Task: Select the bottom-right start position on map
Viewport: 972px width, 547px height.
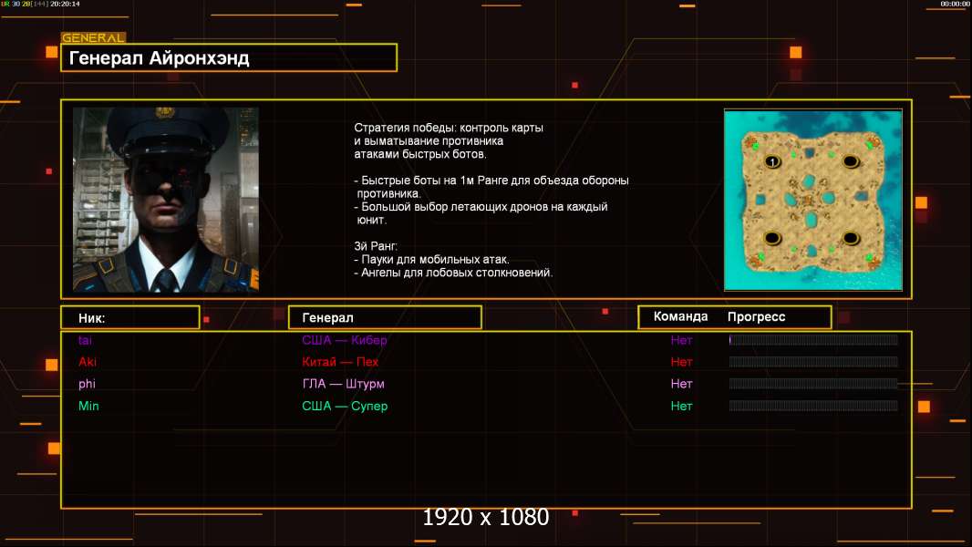Action: (x=850, y=238)
